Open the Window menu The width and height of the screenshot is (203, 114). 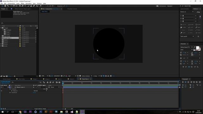(x=39, y=3)
